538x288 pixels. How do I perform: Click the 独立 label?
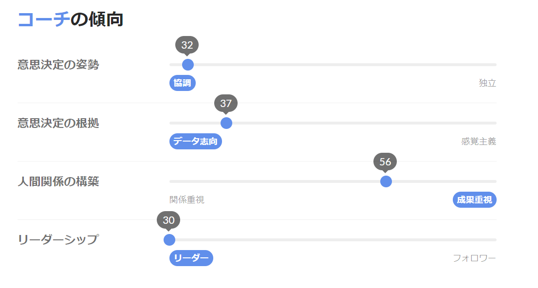tap(487, 83)
